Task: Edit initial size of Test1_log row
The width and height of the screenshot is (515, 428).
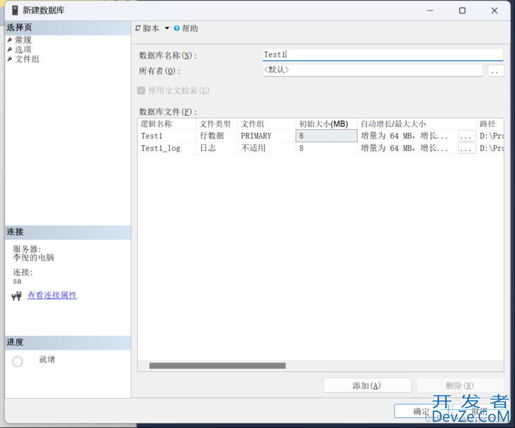Action: tap(326, 148)
